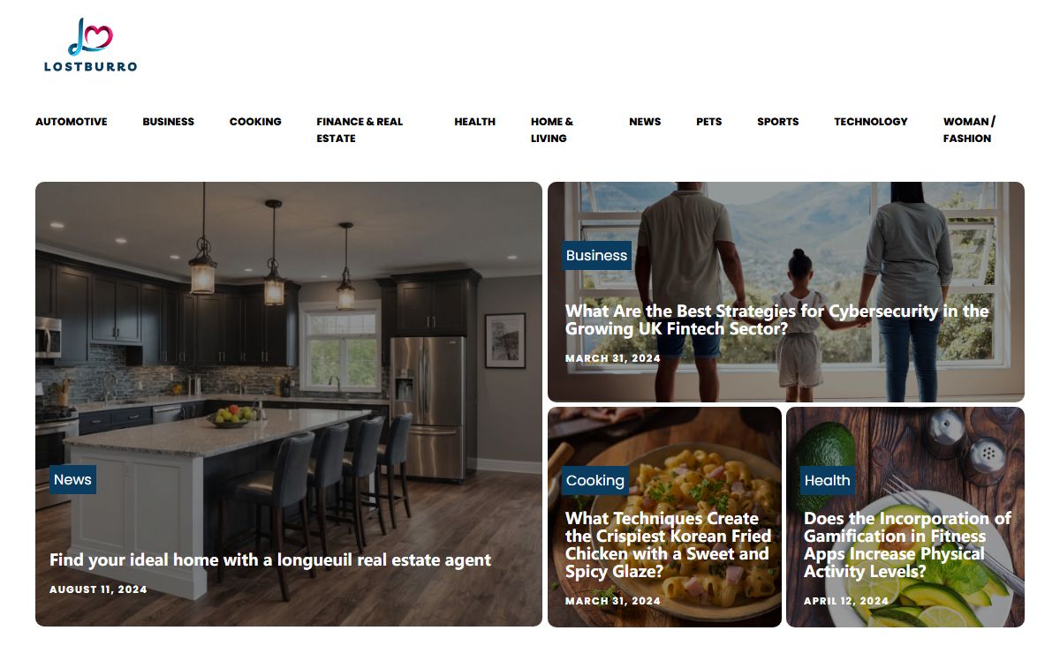1060x653 pixels.
Task: Open the Automotive menu item
Action: tap(72, 122)
